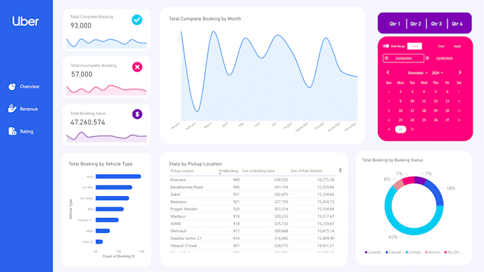Click the Badarpur row

click(252, 202)
